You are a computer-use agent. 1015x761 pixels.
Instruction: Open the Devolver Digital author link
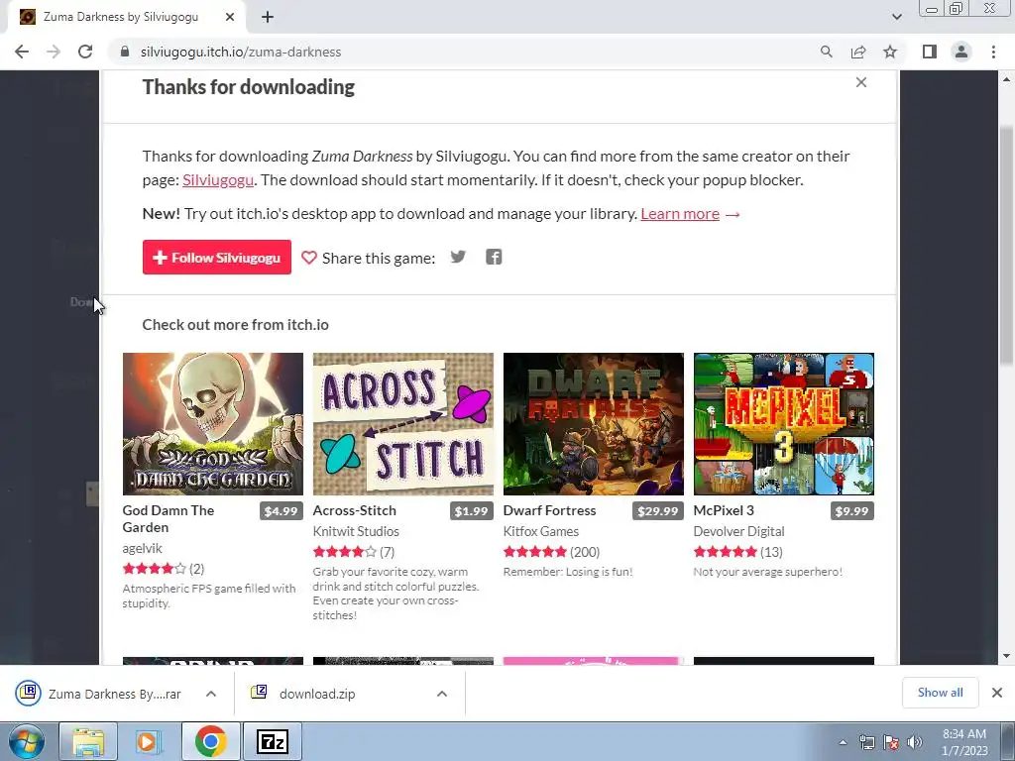[x=738, y=531]
